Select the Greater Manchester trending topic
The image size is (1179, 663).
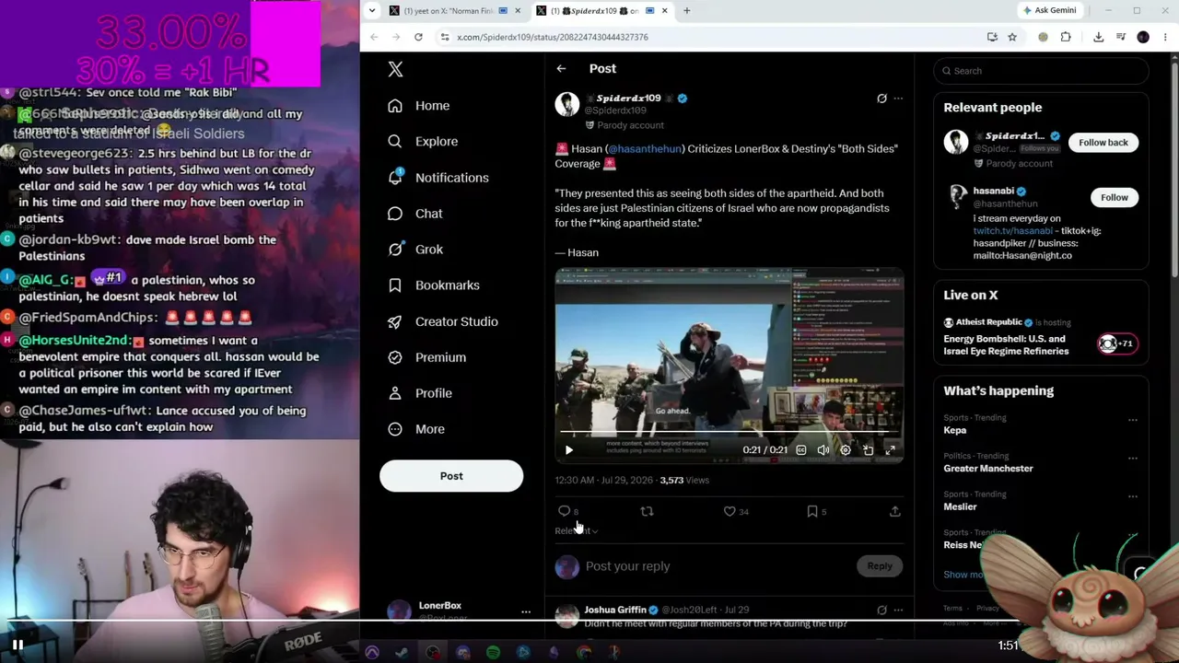(x=988, y=469)
